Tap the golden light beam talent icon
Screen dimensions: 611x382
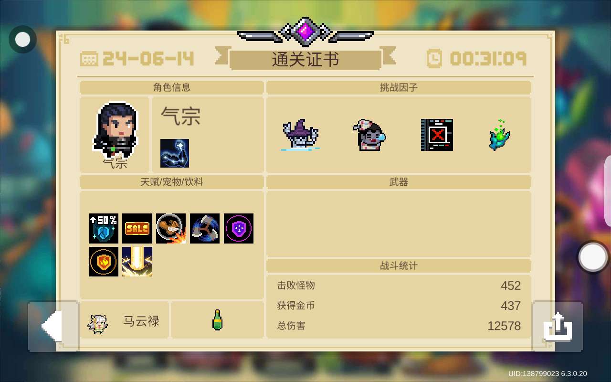137,262
